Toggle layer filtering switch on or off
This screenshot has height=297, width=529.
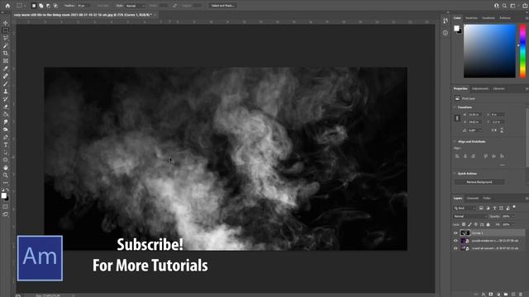click(514, 207)
